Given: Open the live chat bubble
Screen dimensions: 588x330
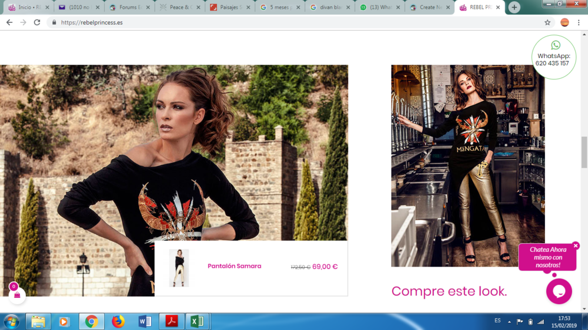Looking at the screenshot, I should pos(559,291).
